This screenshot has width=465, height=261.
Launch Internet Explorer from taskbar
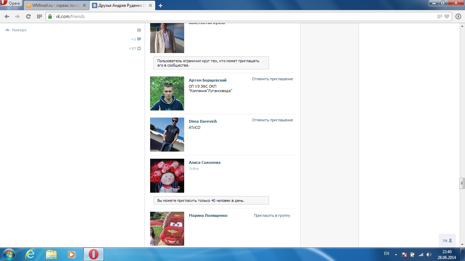(31, 254)
